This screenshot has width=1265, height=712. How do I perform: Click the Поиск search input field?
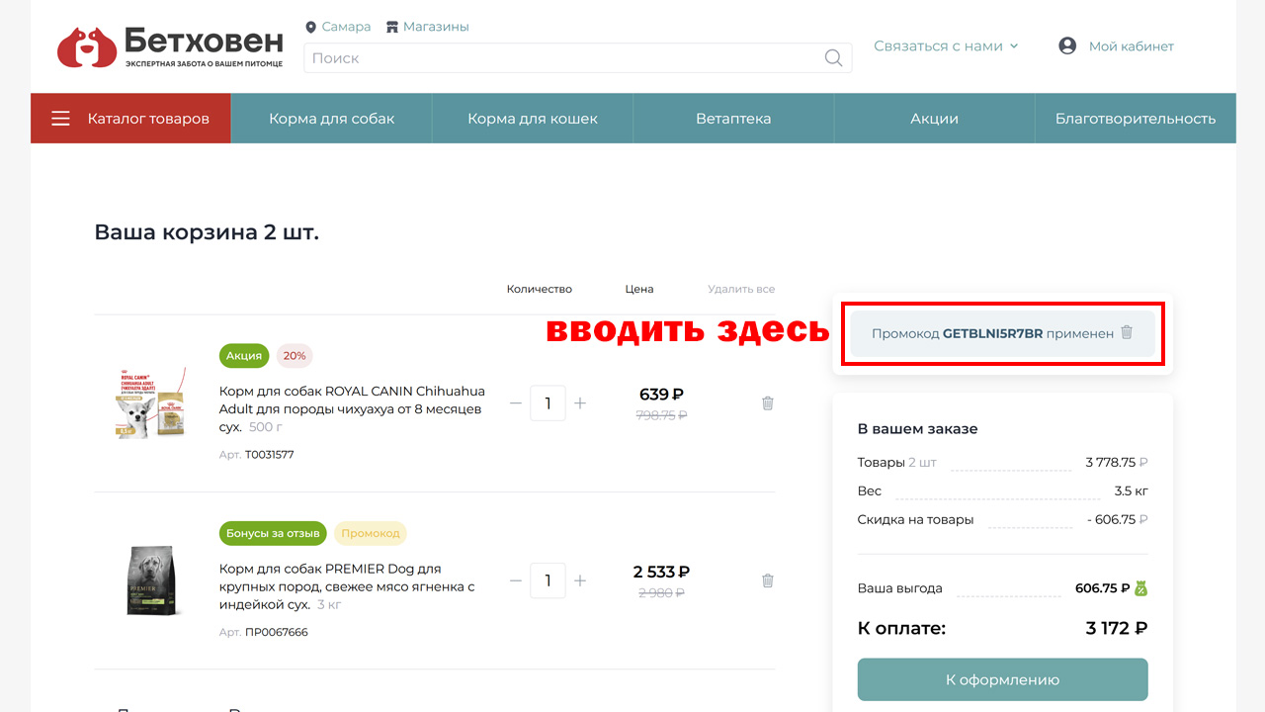point(577,58)
